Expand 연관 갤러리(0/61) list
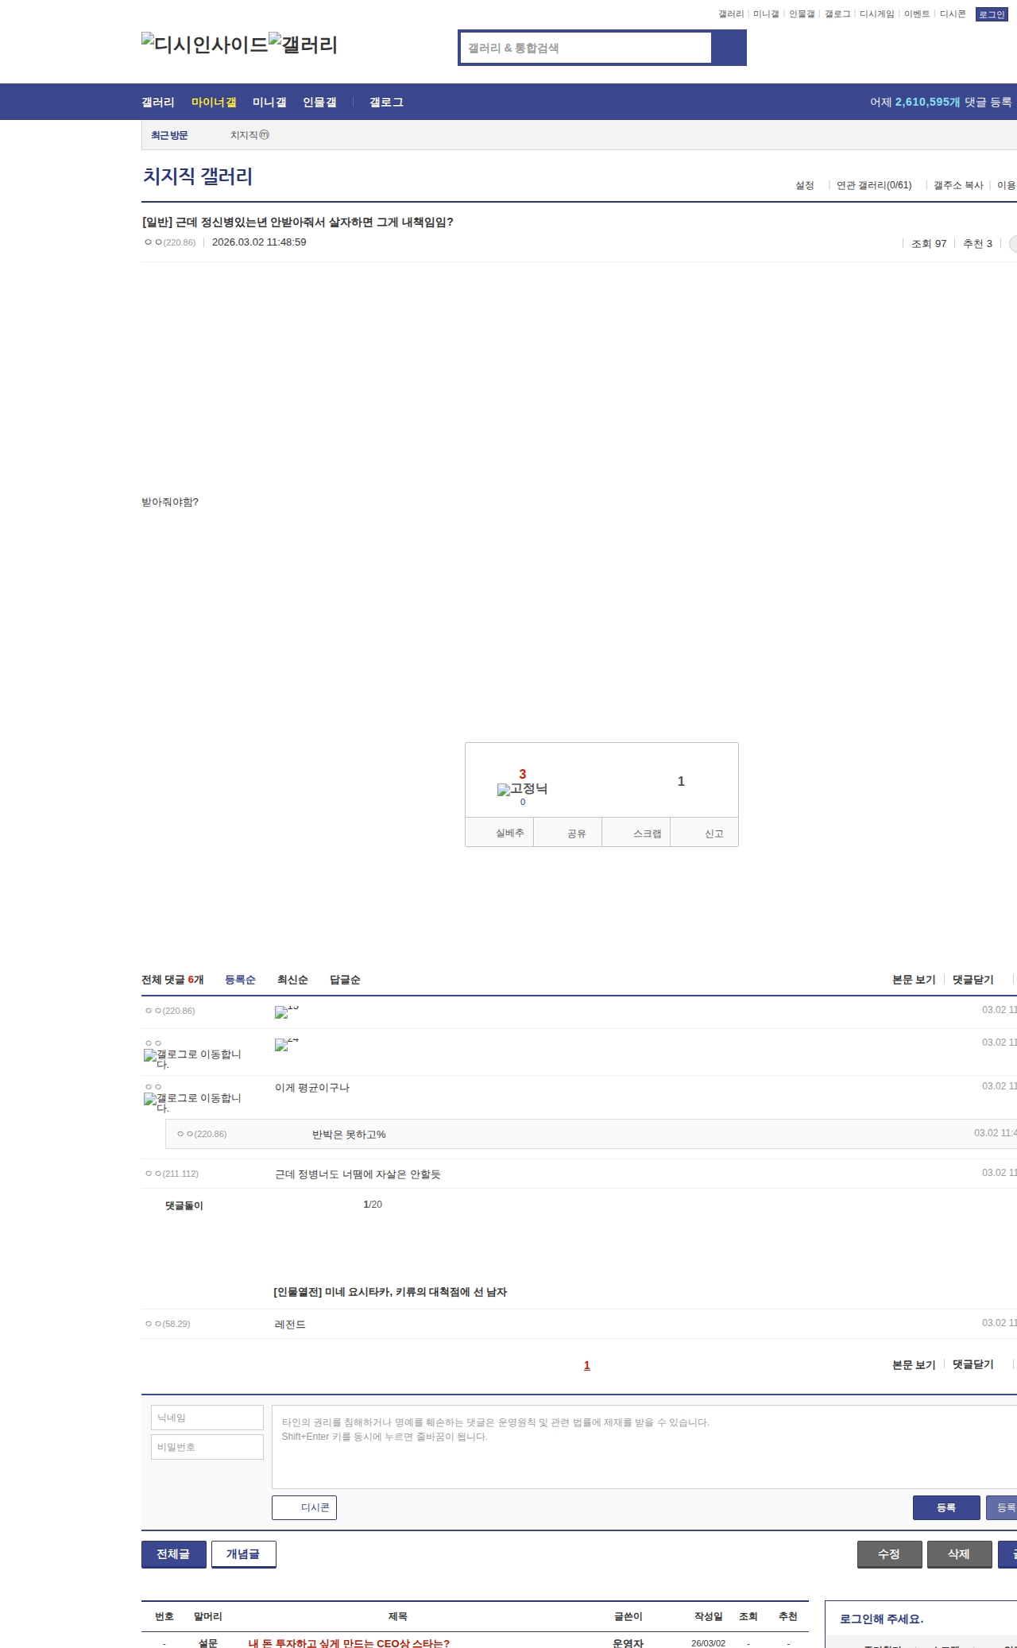 pyautogui.click(x=874, y=185)
